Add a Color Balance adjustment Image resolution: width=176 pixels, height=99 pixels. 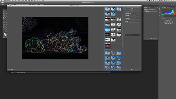[166, 22]
